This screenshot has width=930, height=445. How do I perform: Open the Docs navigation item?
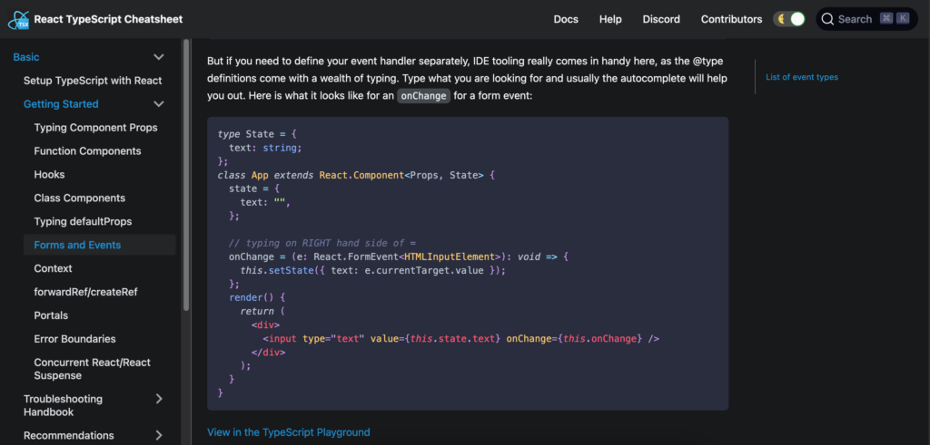click(566, 19)
